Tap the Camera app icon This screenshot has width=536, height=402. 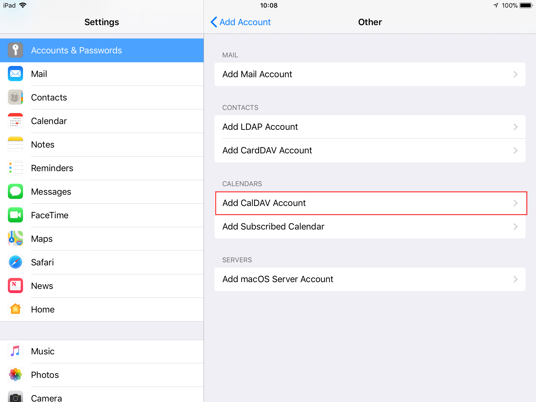click(x=15, y=397)
